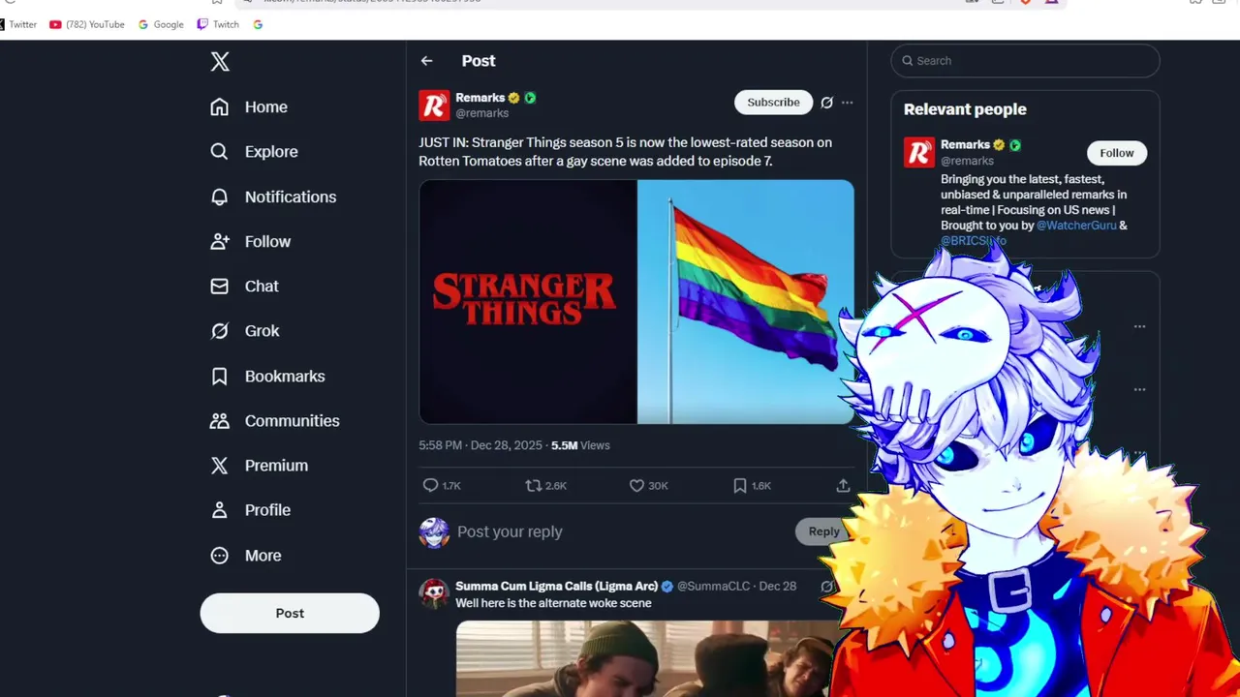1240x697 pixels.
Task: Click the Notifications bell icon
Action: coord(220,197)
